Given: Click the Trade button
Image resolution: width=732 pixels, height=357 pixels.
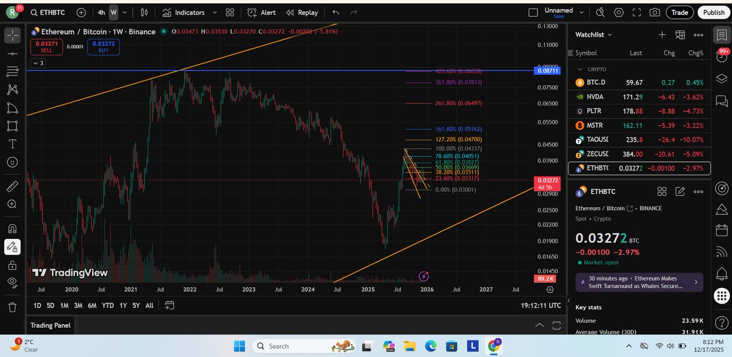Looking at the screenshot, I should coord(680,12).
